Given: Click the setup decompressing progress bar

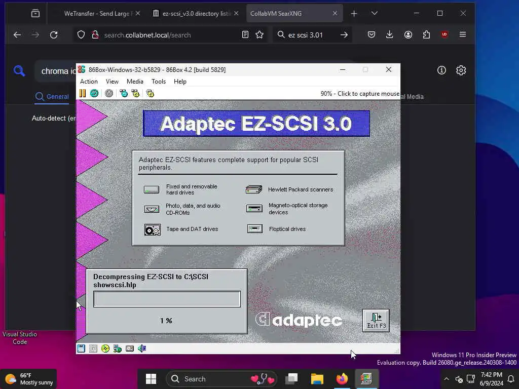Looking at the screenshot, I should click(167, 299).
